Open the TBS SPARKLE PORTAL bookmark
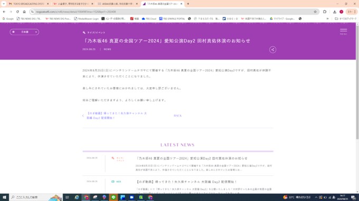The height and width of the screenshot is (201, 359). pos(172,19)
